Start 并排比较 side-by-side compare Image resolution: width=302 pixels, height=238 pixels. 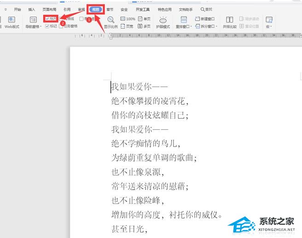pos(230,23)
